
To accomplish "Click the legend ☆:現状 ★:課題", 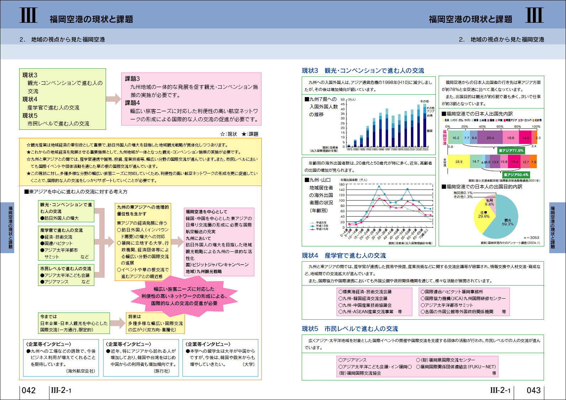I will click(x=239, y=134).
